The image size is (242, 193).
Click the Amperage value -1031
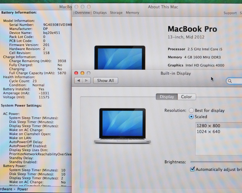point(44,93)
